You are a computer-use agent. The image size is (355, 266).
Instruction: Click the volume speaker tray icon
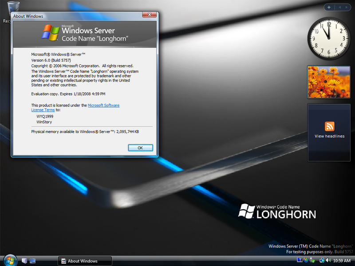point(328,260)
